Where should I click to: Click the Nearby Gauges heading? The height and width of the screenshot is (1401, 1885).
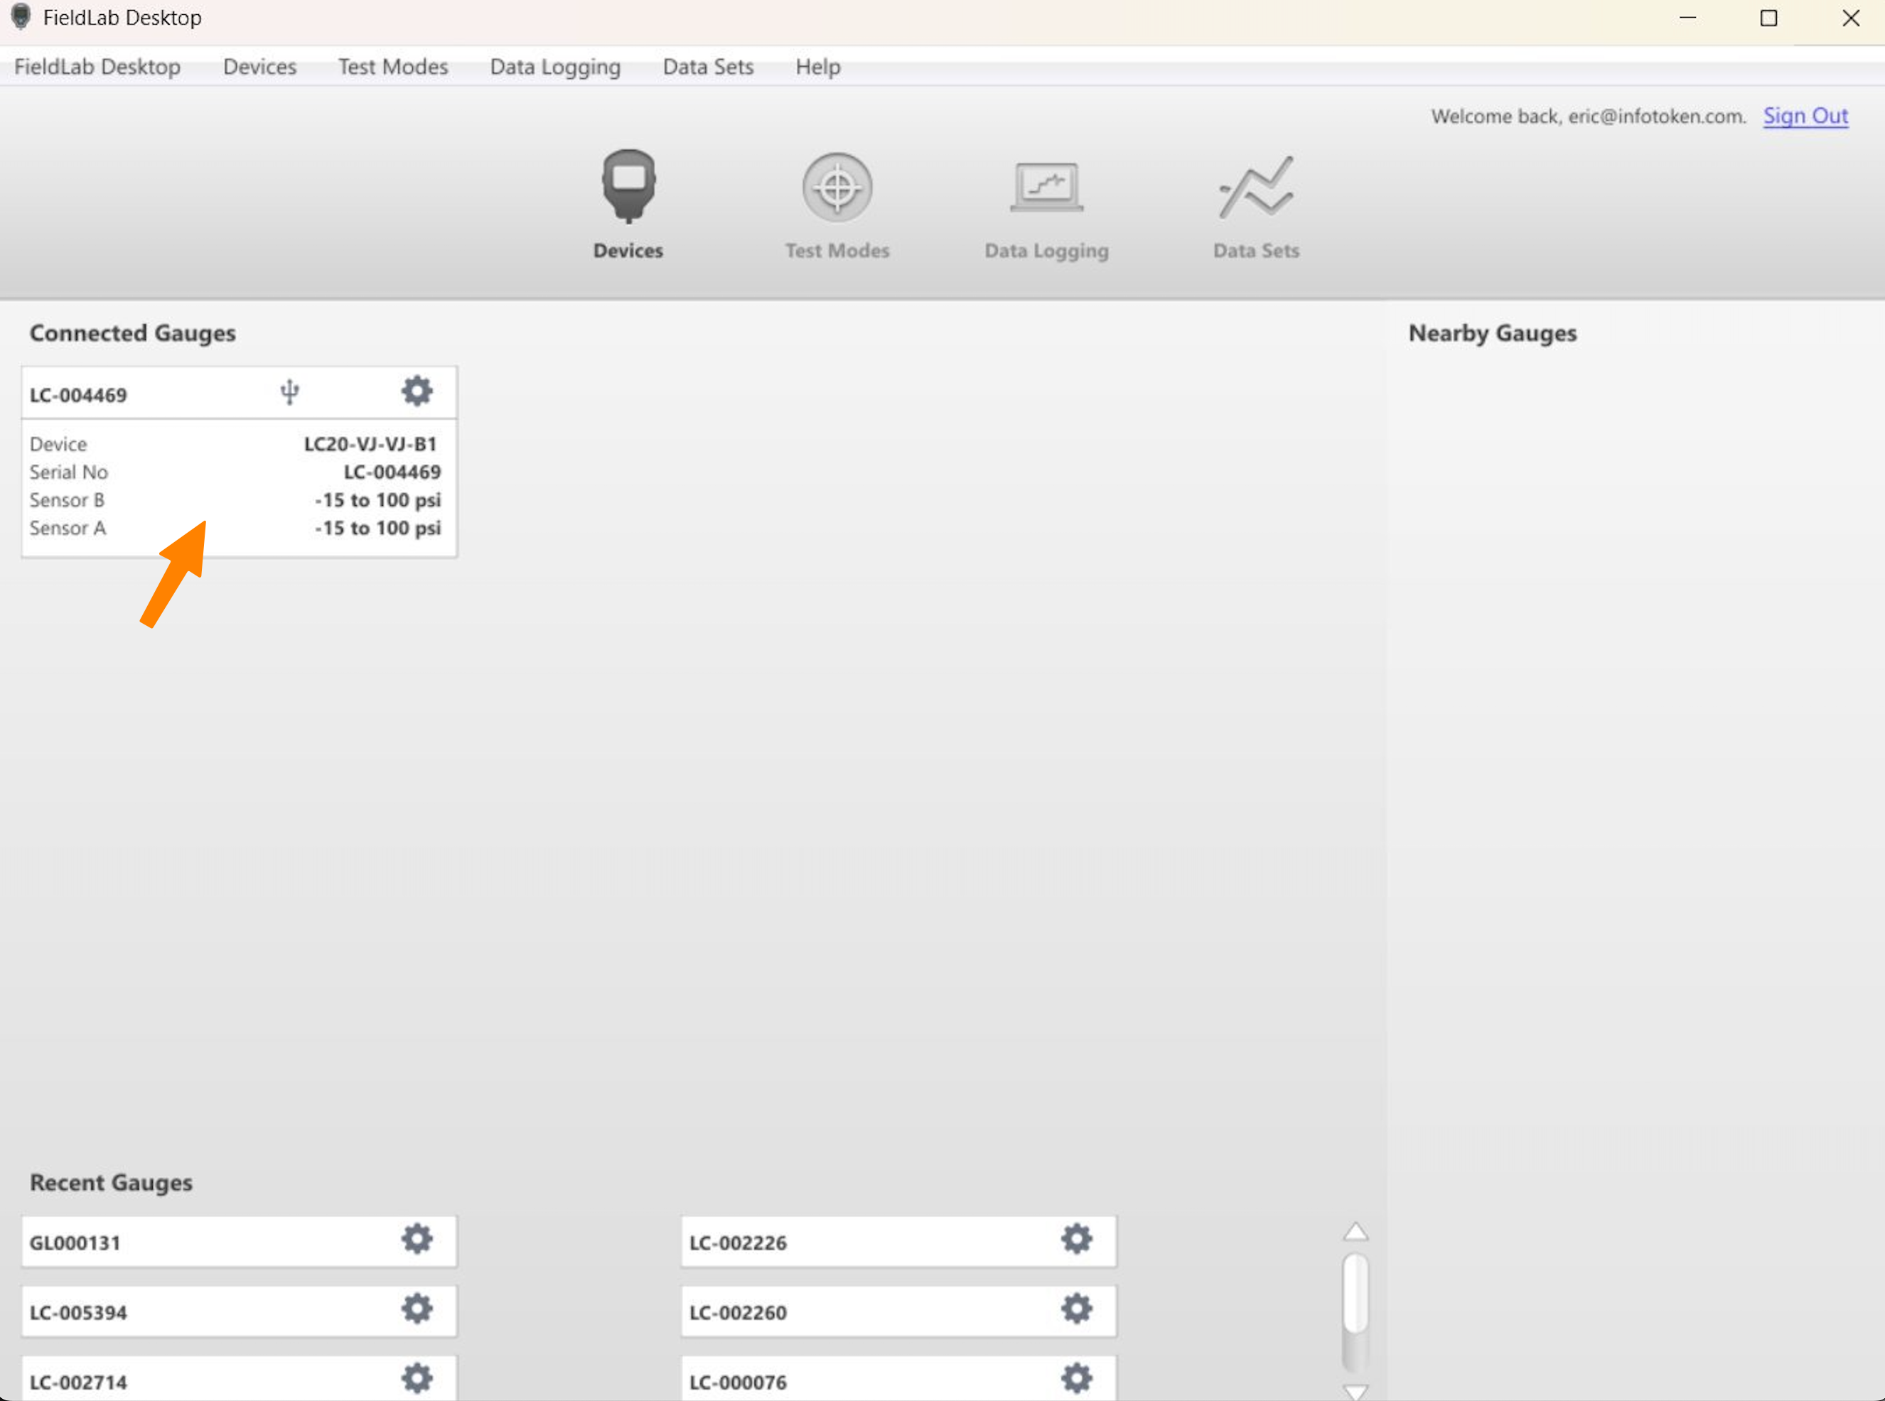(1492, 333)
